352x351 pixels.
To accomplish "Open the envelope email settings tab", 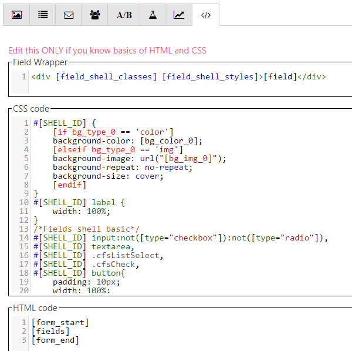I will pos(69,15).
